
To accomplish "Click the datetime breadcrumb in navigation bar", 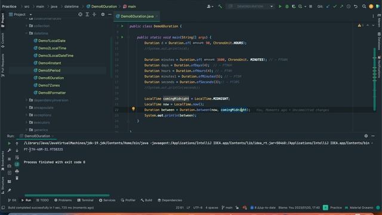I will [72, 7].
